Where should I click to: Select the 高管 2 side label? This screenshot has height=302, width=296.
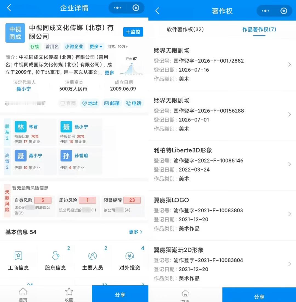[x=7, y=161]
